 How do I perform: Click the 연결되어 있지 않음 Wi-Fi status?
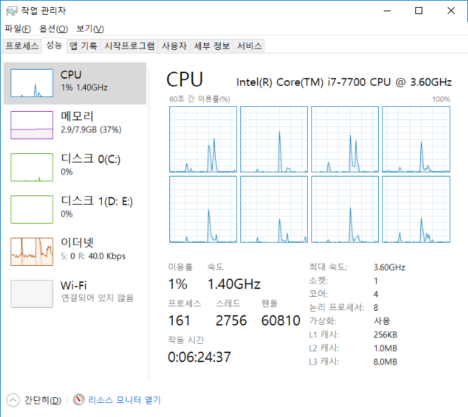tap(97, 298)
